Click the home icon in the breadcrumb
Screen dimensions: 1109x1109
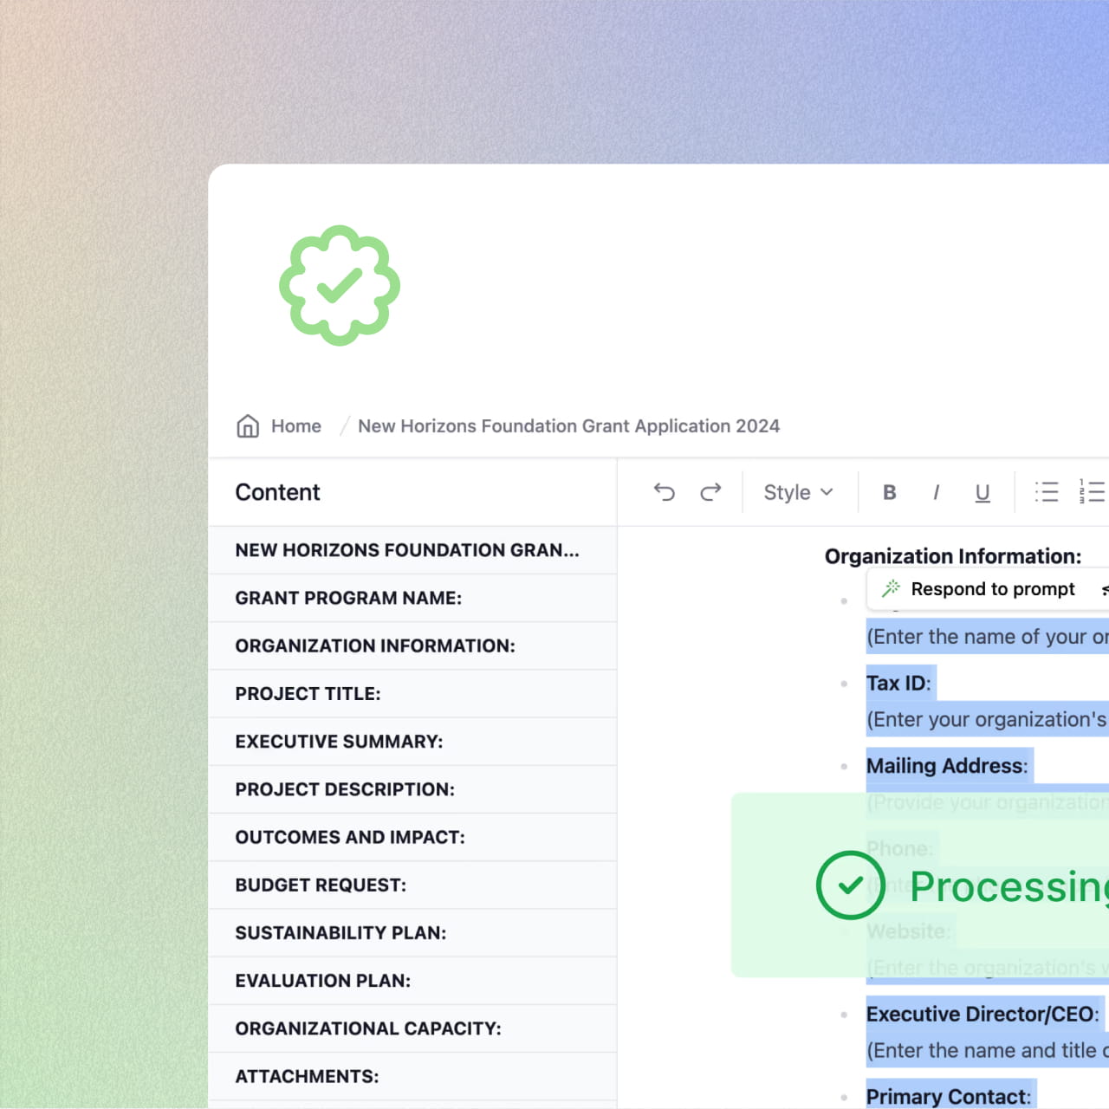(248, 425)
